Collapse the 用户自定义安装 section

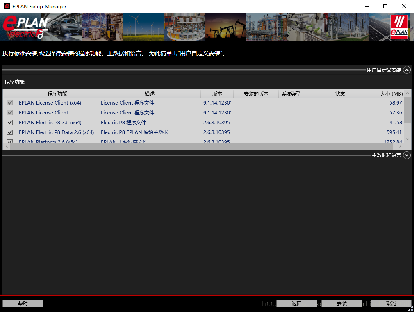[407, 70]
